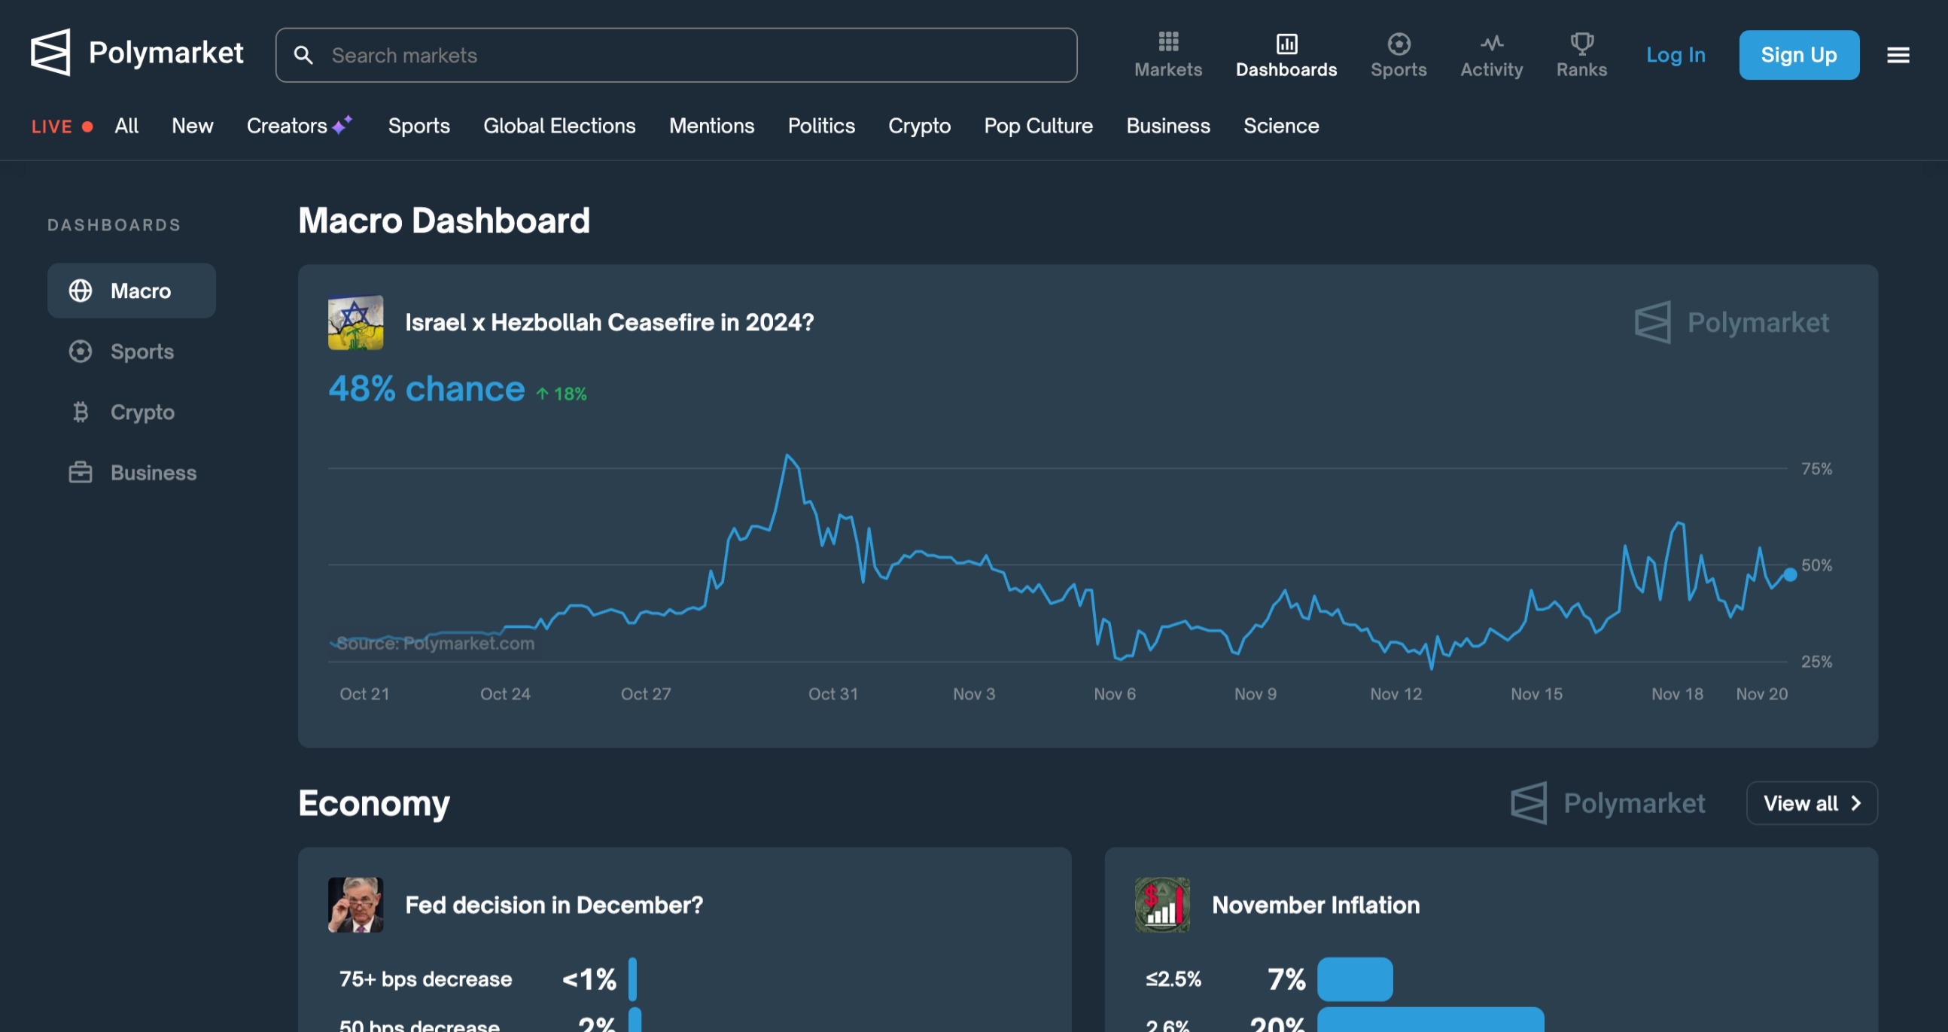Select the Mentions category tab
The height and width of the screenshot is (1032, 1948).
coord(711,126)
